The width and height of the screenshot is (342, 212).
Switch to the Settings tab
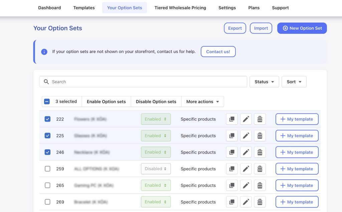[x=227, y=8]
